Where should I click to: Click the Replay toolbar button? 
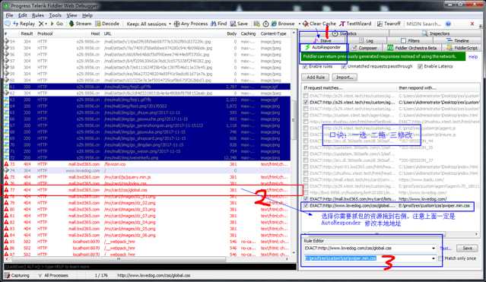click(24, 24)
